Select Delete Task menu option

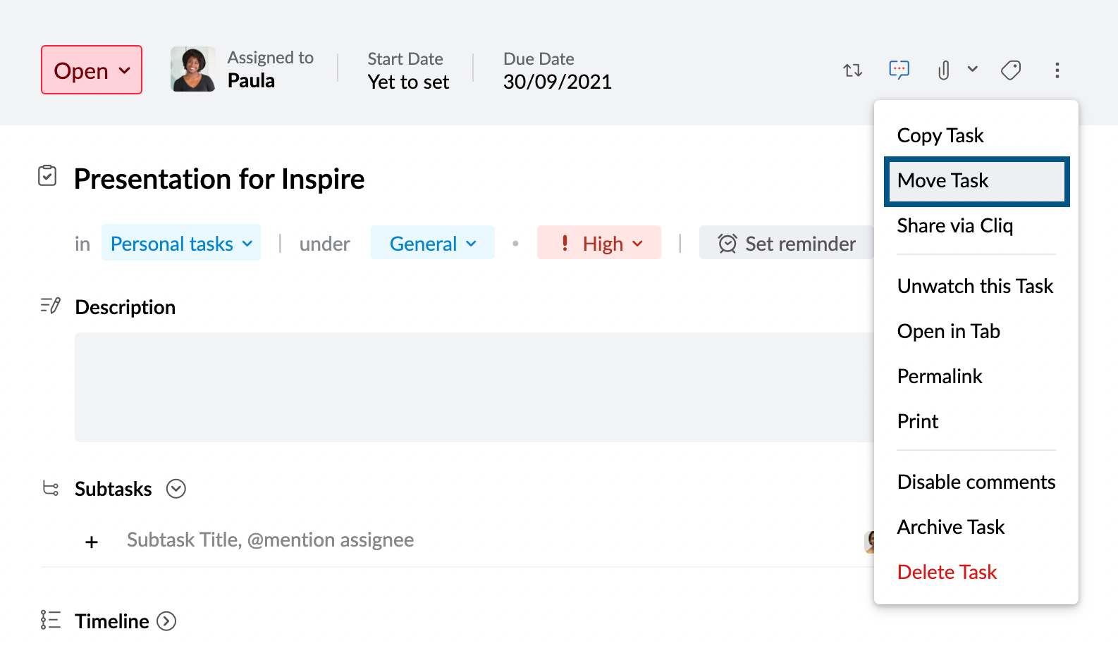pyautogui.click(x=947, y=572)
